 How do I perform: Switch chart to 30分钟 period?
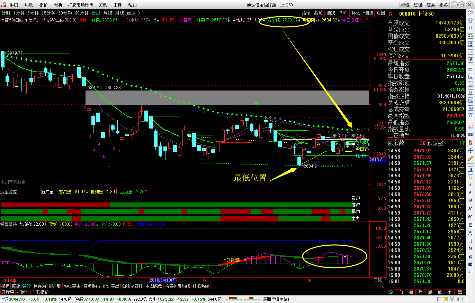click(x=65, y=13)
